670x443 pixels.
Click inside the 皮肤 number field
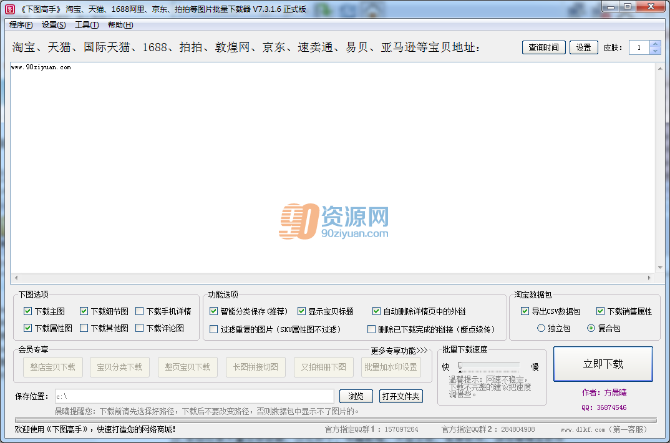coord(639,47)
